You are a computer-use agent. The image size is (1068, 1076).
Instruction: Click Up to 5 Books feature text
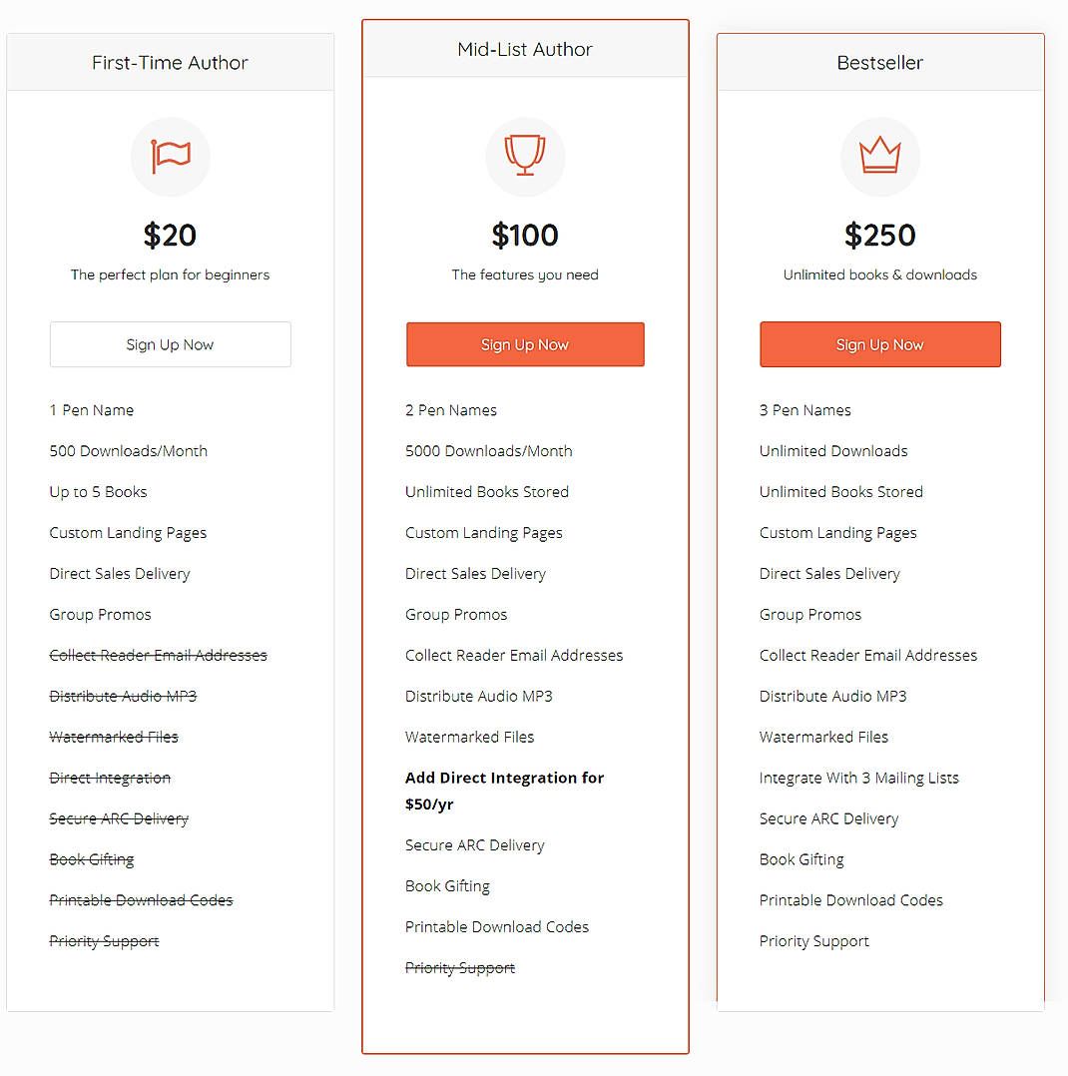pos(98,492)
